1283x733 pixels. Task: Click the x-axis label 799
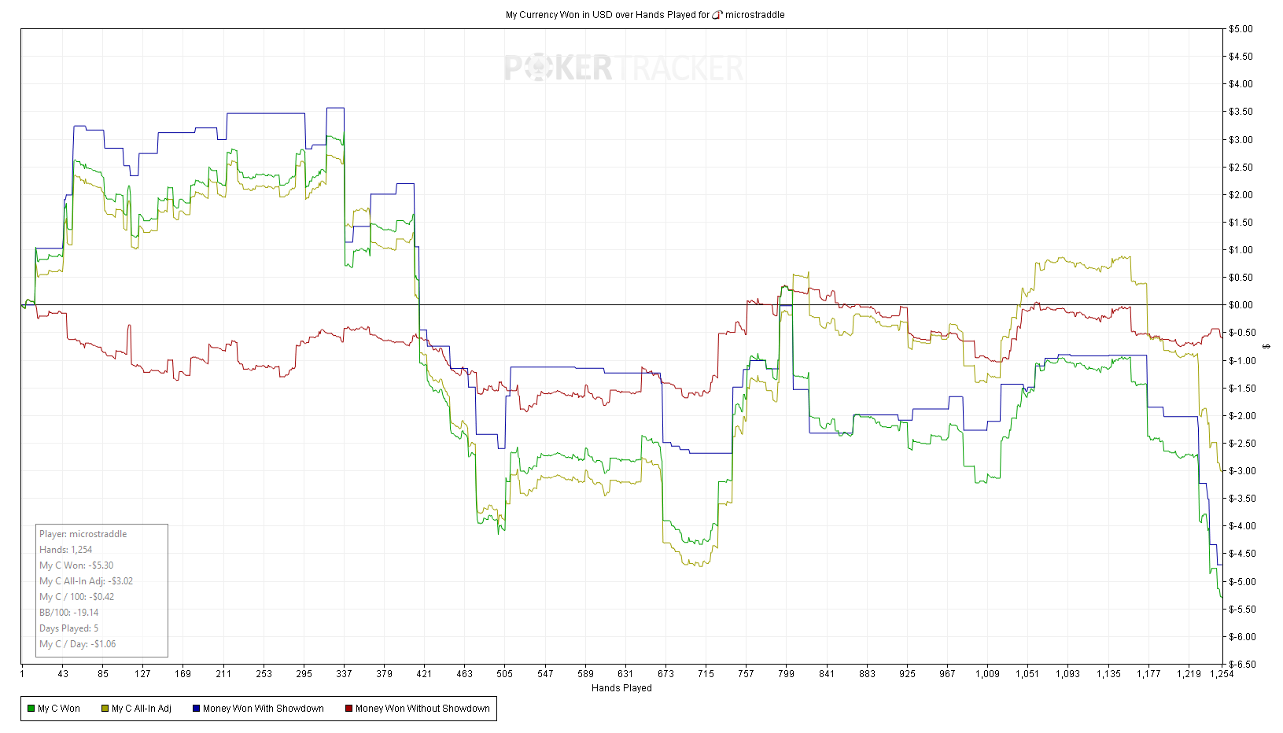[x=787, y=674]
